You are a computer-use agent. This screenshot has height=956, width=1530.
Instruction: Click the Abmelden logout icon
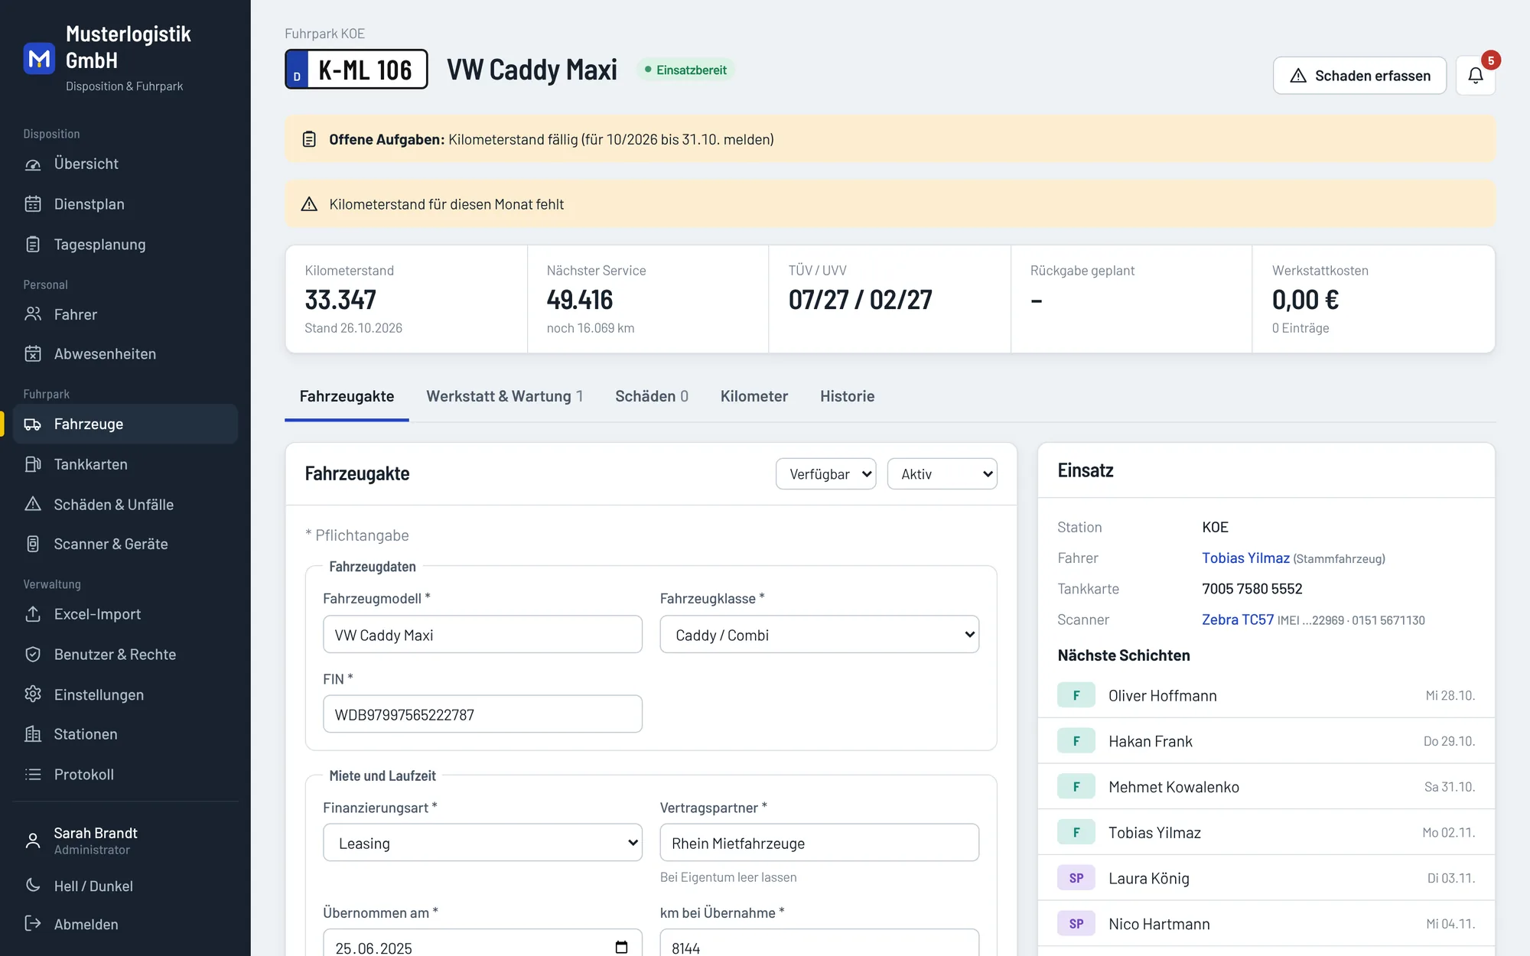pos(33,924)
